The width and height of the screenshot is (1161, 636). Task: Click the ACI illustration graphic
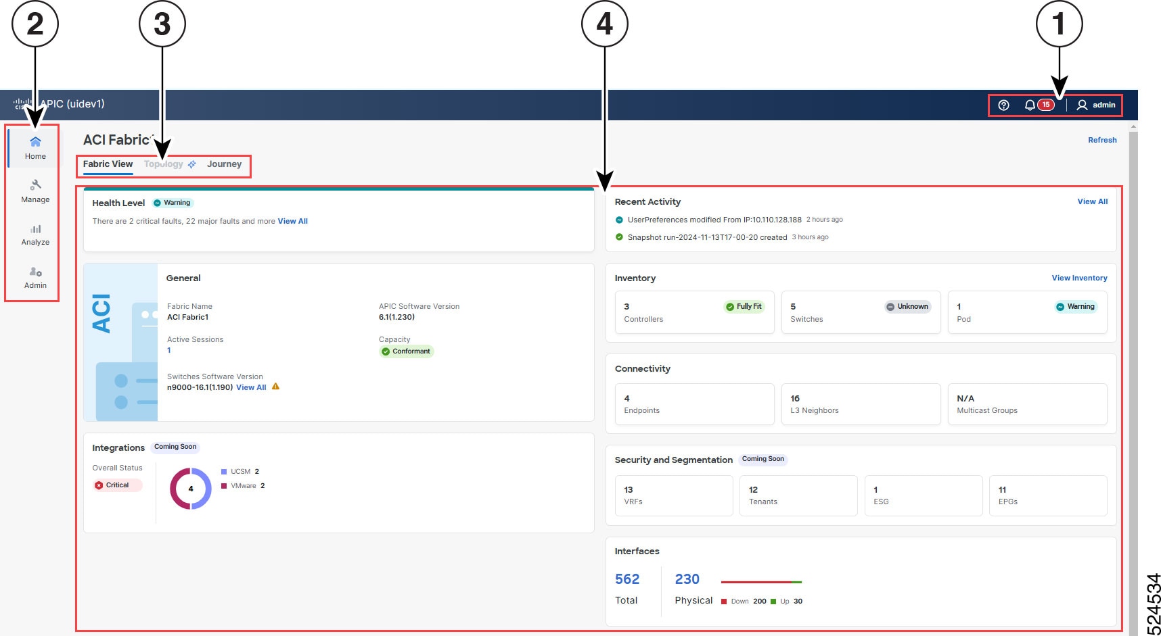click(x=120, y=342)
